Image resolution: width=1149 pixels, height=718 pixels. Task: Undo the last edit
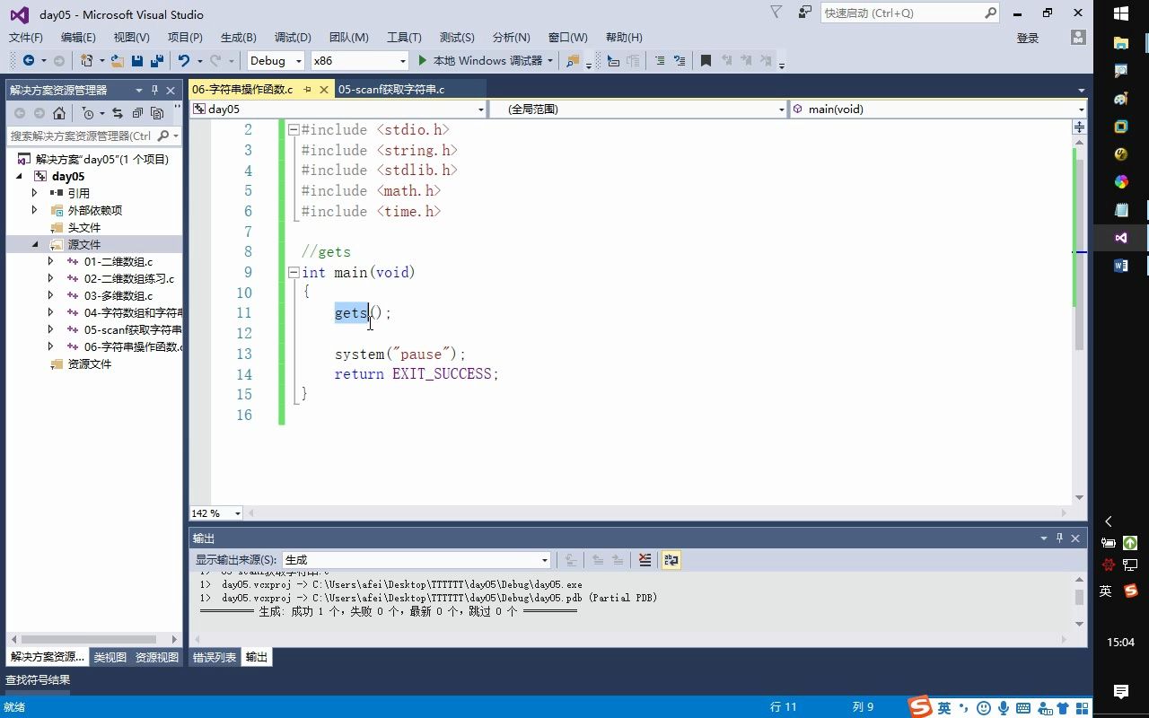183,61
